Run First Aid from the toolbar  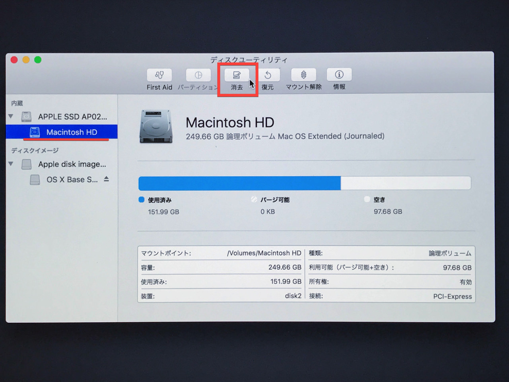coord(159,75)
